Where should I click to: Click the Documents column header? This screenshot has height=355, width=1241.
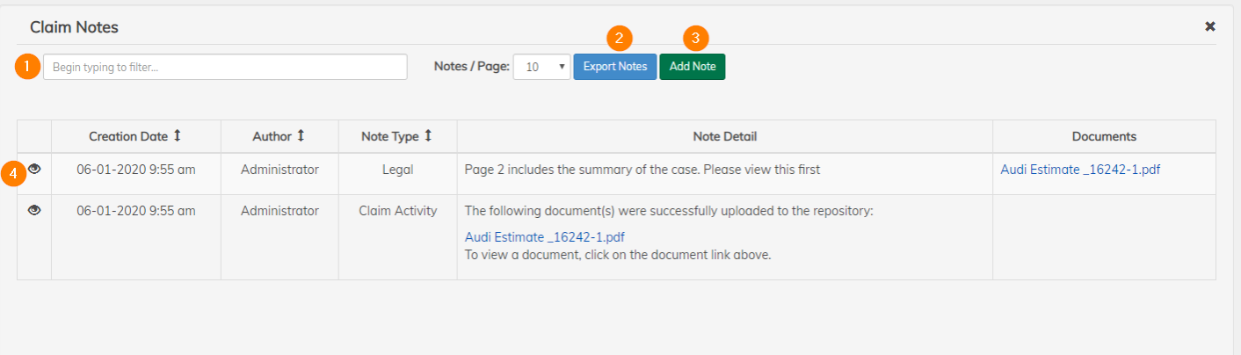1104,136
